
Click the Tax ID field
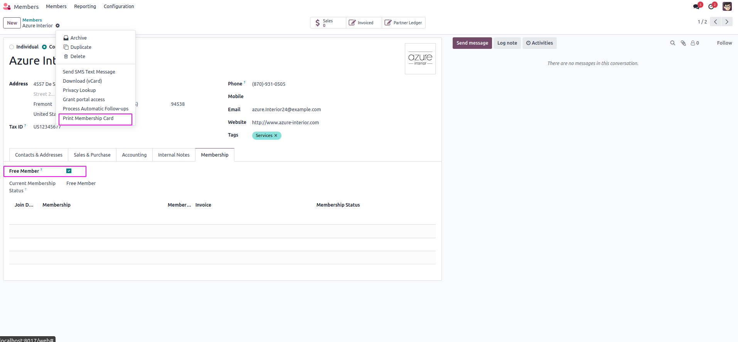pos(47,127)
